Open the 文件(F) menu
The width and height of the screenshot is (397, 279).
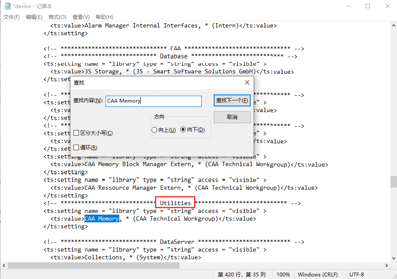tap(12, 17)
